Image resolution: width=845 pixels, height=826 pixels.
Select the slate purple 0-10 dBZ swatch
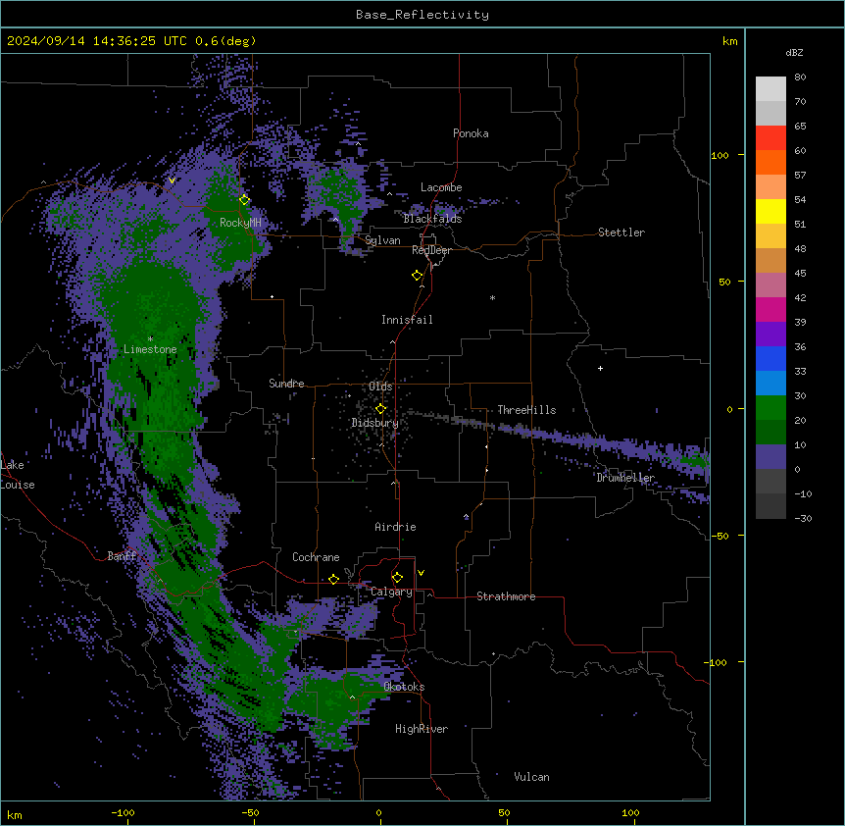pyautogui.click(x=770, y=457)
